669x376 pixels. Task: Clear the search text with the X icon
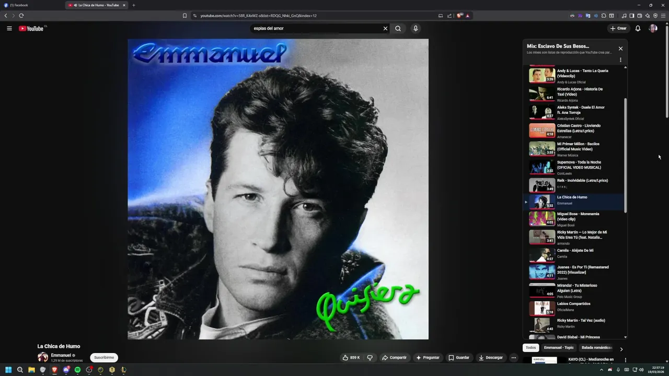click(386, 29)
